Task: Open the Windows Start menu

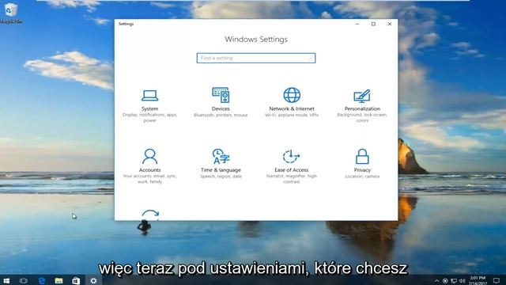Action: [x=6, y=281]
